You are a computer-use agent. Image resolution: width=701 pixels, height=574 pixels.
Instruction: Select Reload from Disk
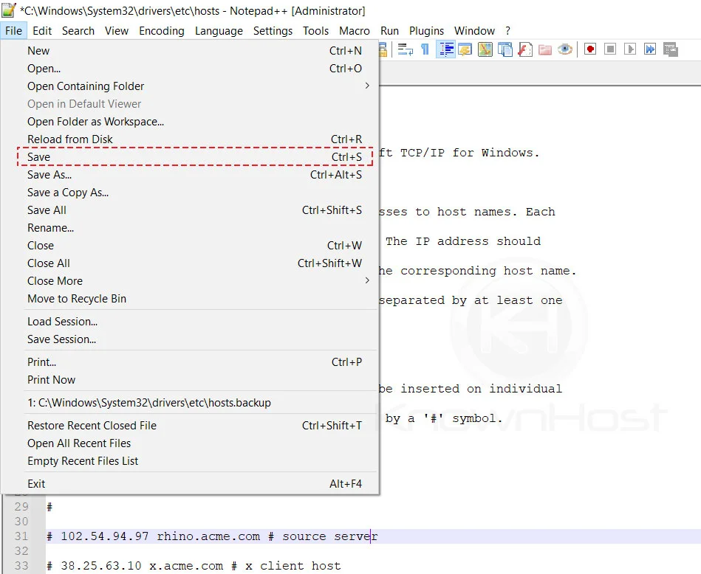(x=70, y=139)
